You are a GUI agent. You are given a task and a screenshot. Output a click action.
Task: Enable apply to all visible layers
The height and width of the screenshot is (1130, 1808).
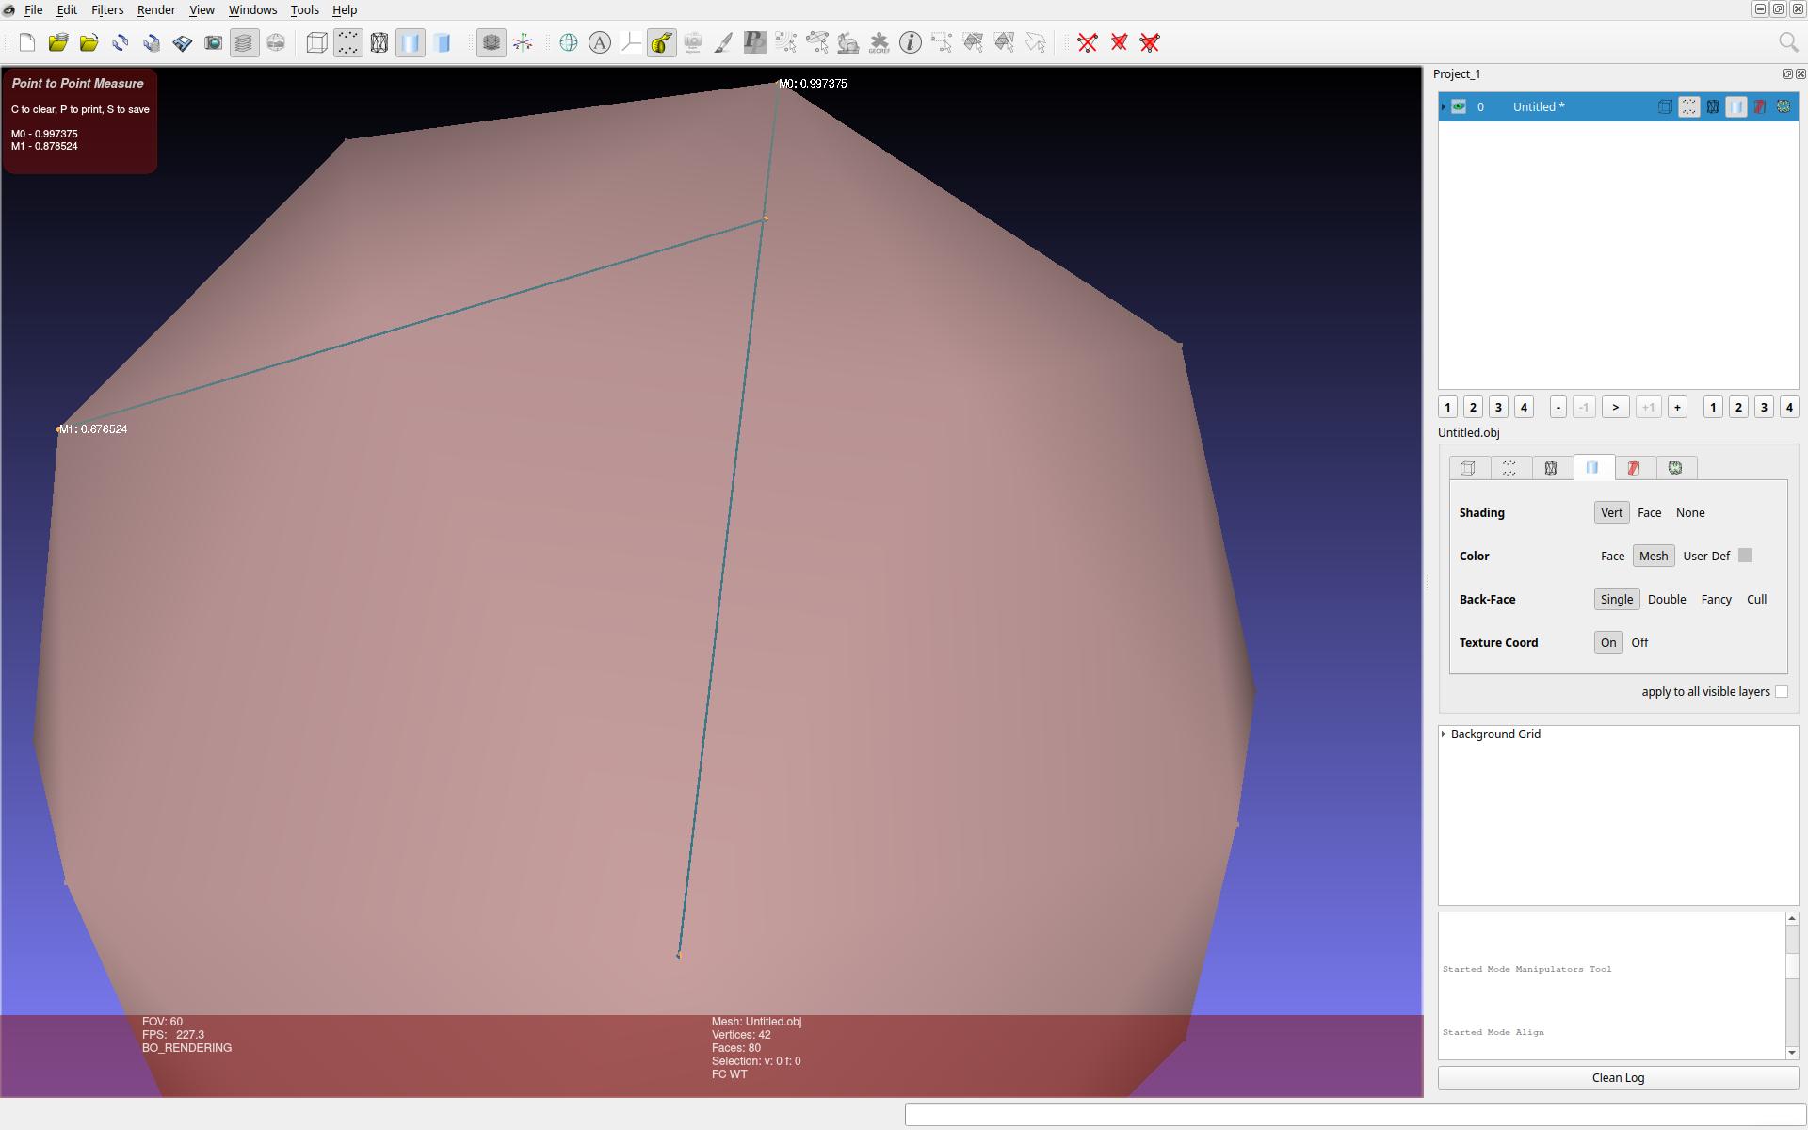[x=1781, y=691]
